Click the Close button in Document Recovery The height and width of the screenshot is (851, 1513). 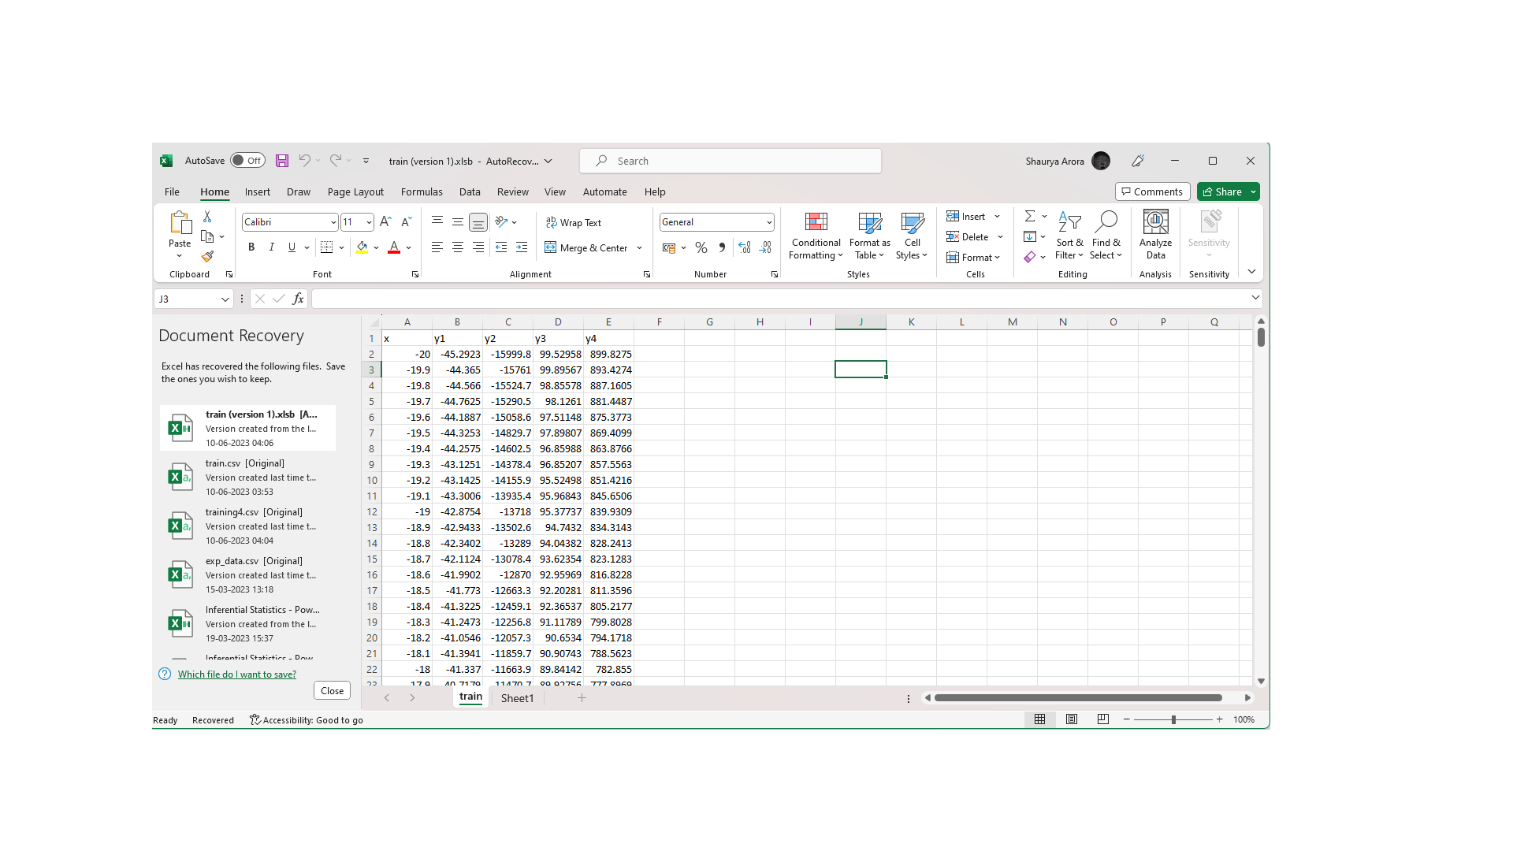point(332,690)
